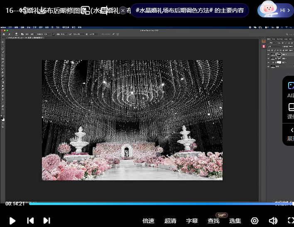This screenshot has height=227, width=294.
Task: Open the 选集 episode list
Action: [235, 221]
